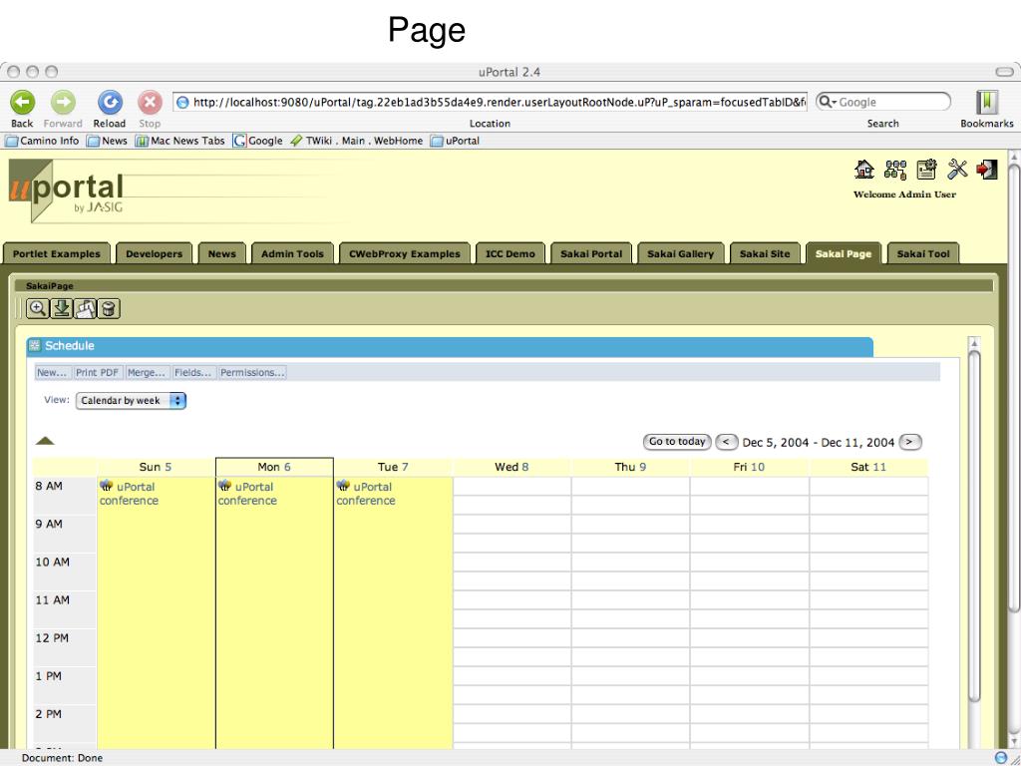1021x766 pixels.
Task: Open the Mac News Tabs bookmark group
Action: [x=179, y=141]
